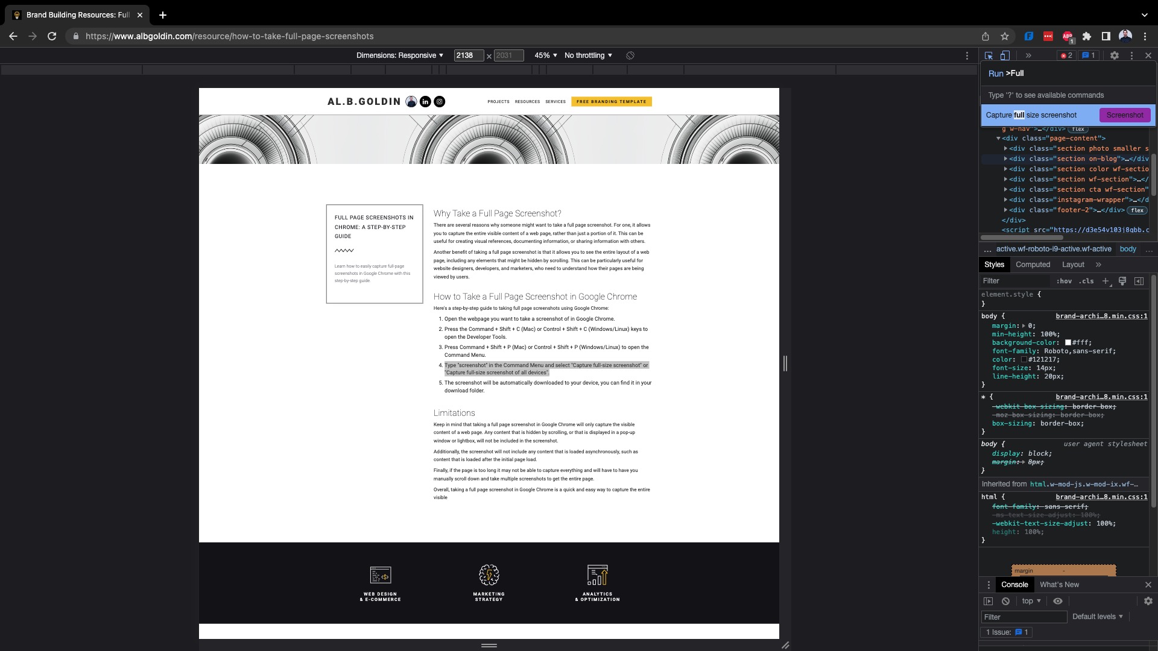Open the No throttling dropdown
Viewport: 1158px width, 651px height.
click(x=588, y=55)
